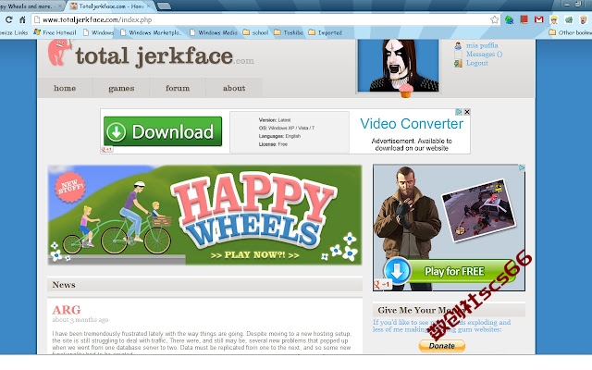Click the blue download arrow in GTA ad
This screenshot has width=592, height=370.
point(397,271)
